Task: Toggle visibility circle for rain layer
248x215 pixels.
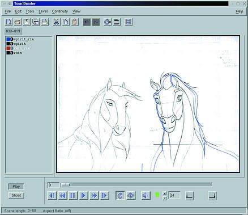Action: (12, 53)
